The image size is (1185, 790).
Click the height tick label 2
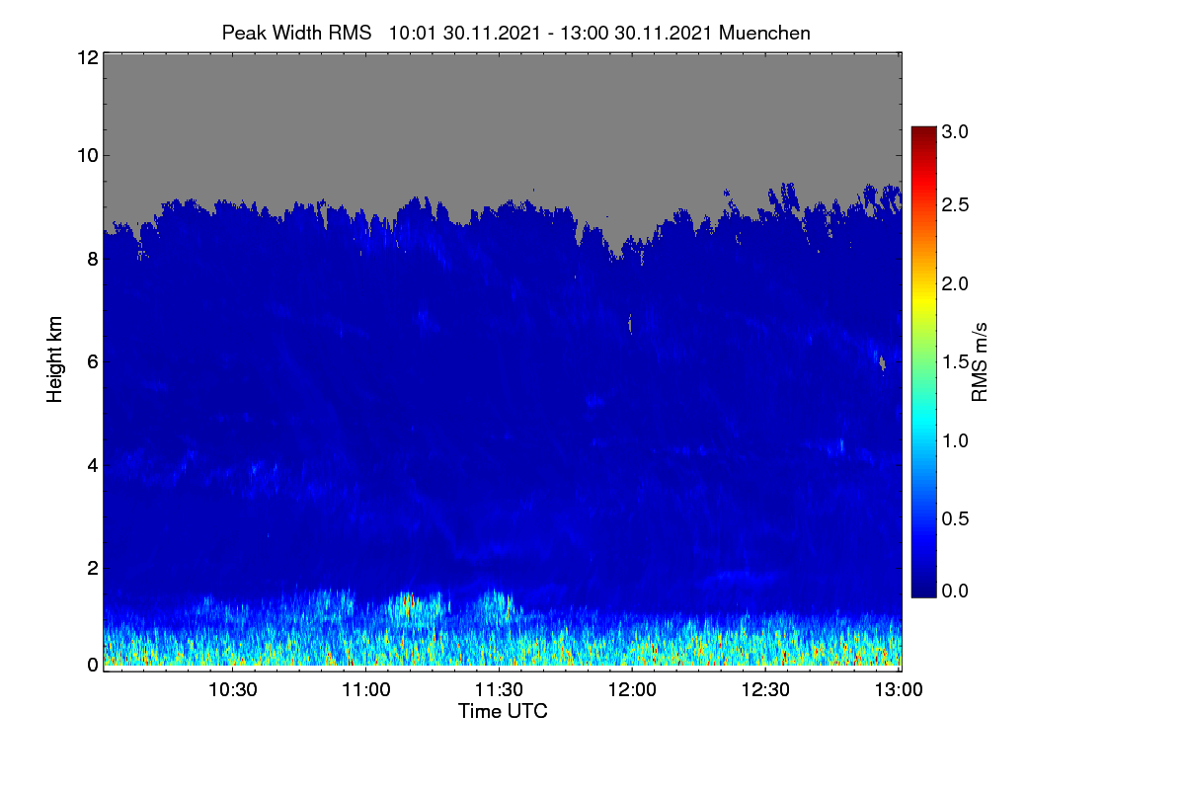[92, 567]
